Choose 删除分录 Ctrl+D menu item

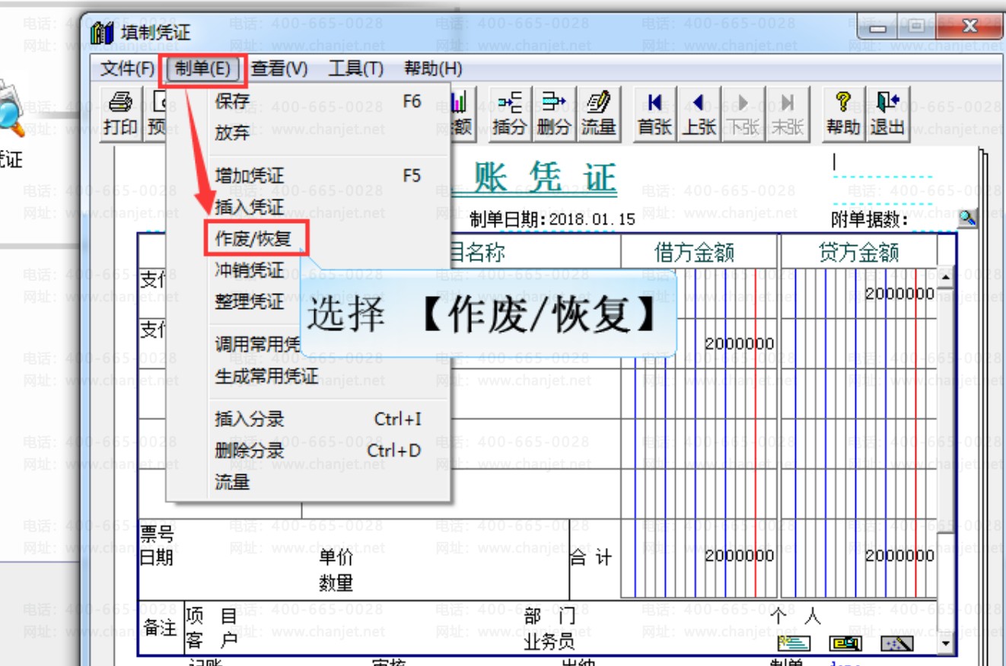click(309, 451)
